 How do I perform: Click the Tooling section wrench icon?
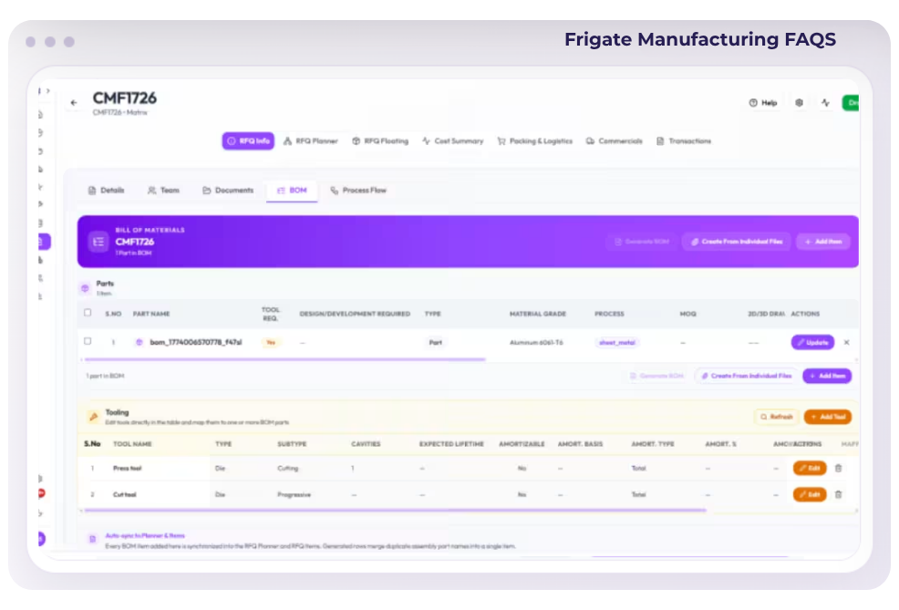tap(93, 417)
